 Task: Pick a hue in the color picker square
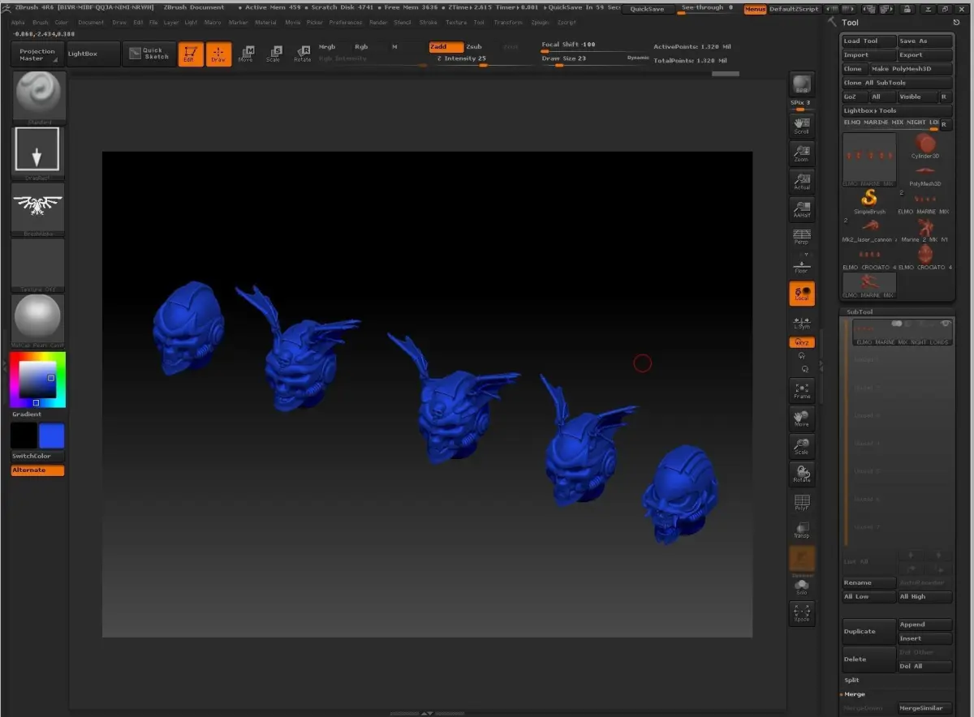pyautogui.click(x=38, y=380)
